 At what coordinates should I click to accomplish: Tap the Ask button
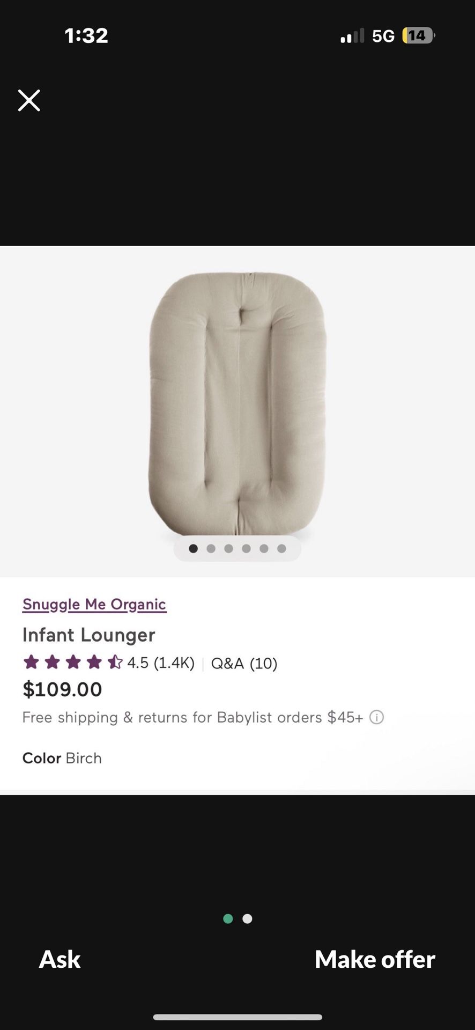[x=60, y=960]
